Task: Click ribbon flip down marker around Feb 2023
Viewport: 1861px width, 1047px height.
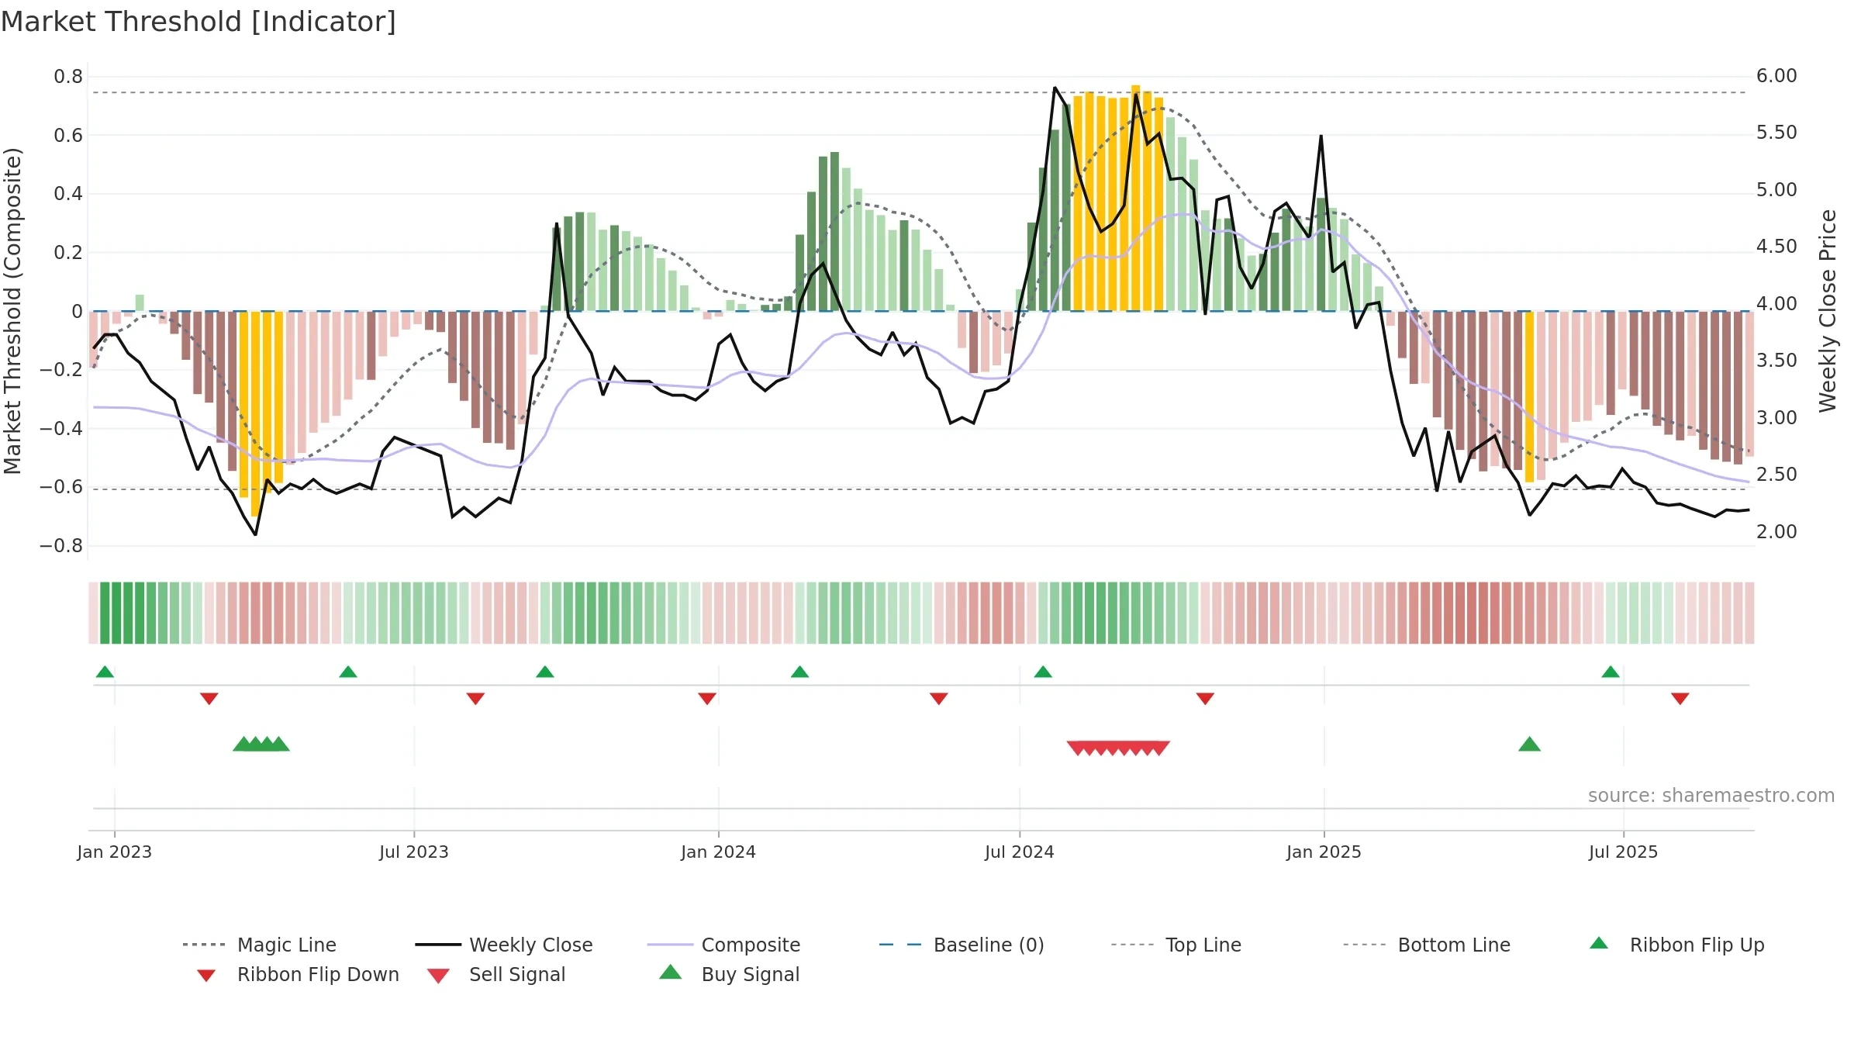Action: click(209, 699)
